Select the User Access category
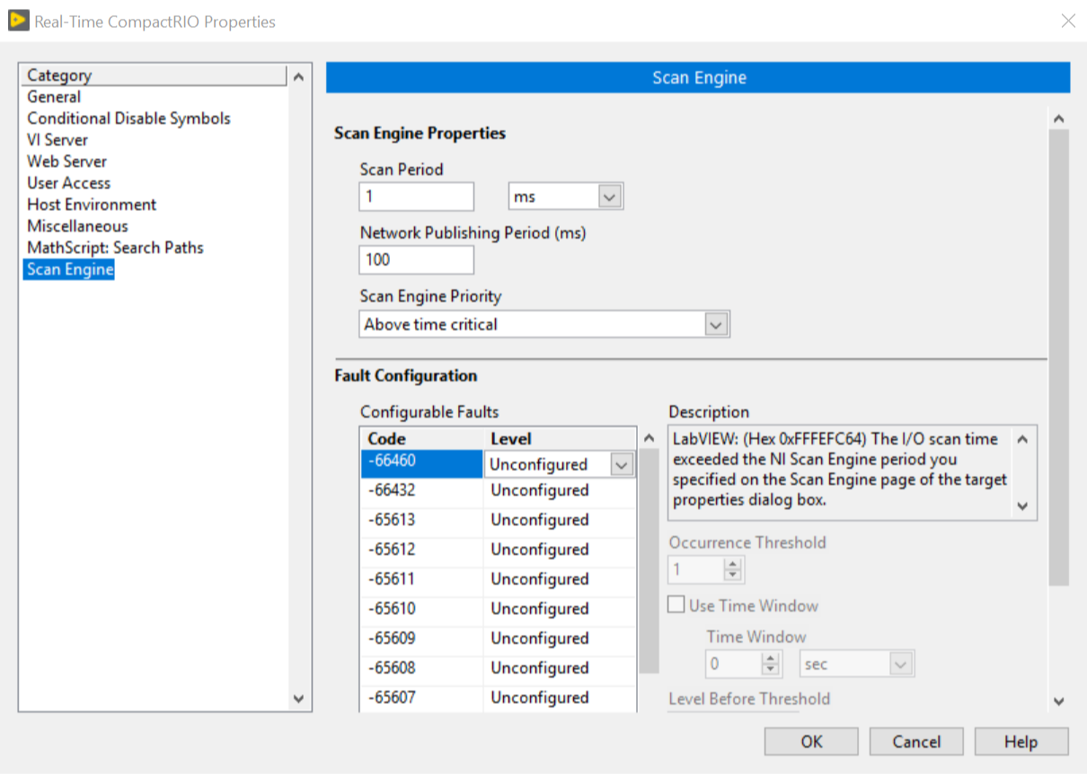The image size is (1087, 774). tap(68, 183)
